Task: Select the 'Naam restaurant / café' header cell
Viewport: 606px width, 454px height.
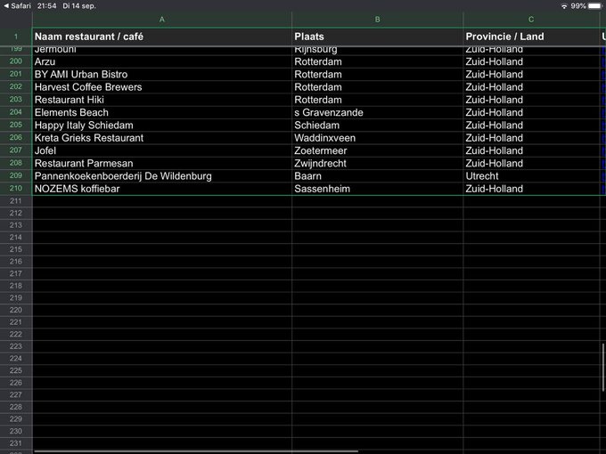Action: tap(162, 36)
